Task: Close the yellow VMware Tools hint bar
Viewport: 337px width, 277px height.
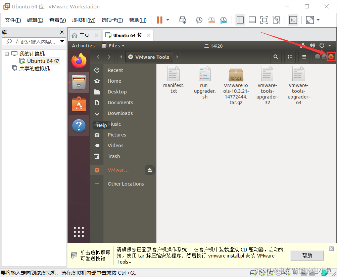Action: [331, 249]
